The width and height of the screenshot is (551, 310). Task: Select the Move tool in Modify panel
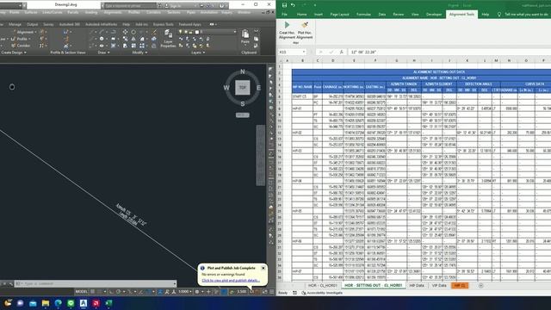coord(125,32)
